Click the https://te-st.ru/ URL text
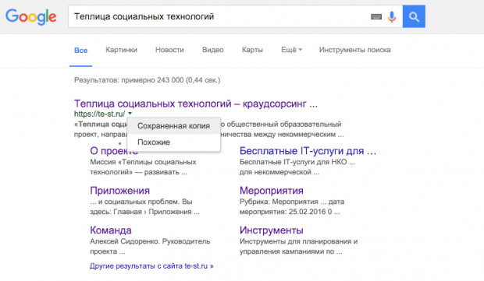 [99, 114]
